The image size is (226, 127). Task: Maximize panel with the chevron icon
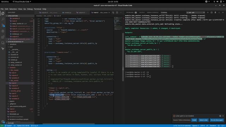pyautogui.click(x=219, y=13)
